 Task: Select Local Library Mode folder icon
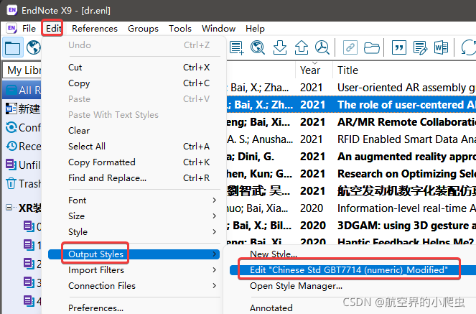[x=12, y=47]
